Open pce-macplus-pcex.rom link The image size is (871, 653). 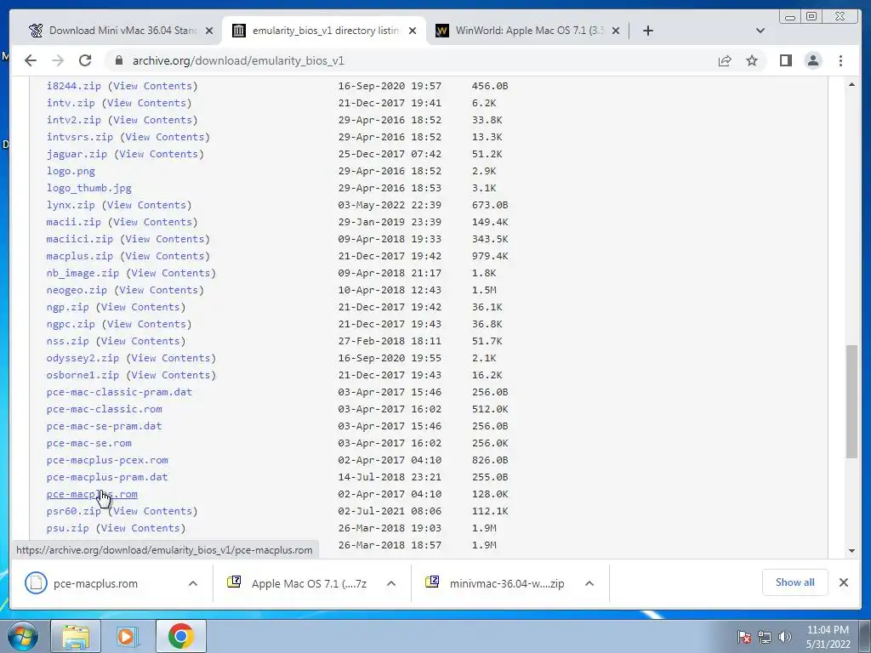pyautogui.click(x=107, y=460)
